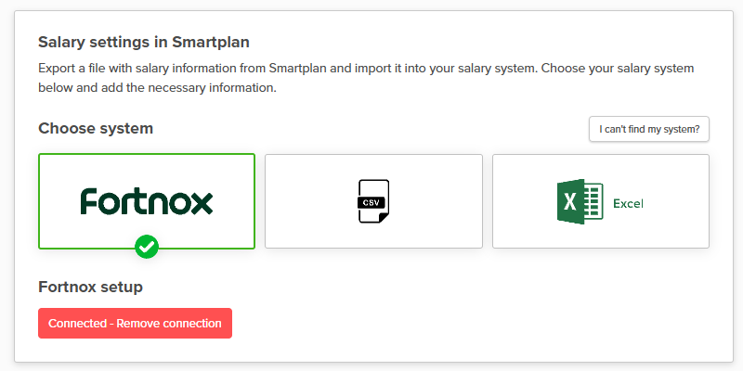This screenshot has width=743, height=371.
Task: Click the "x" at the end of the Fortnox logo
Action: coord(202,202)
